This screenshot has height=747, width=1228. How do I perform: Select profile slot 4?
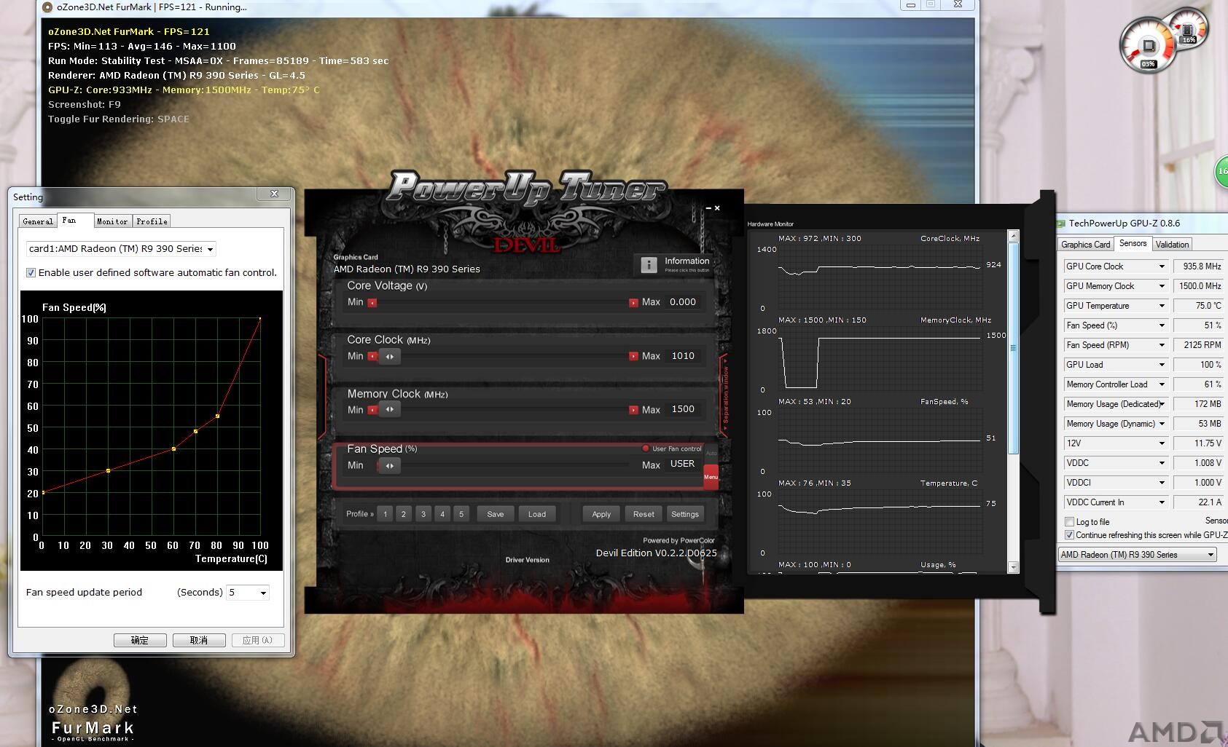[x=442, y=514]
